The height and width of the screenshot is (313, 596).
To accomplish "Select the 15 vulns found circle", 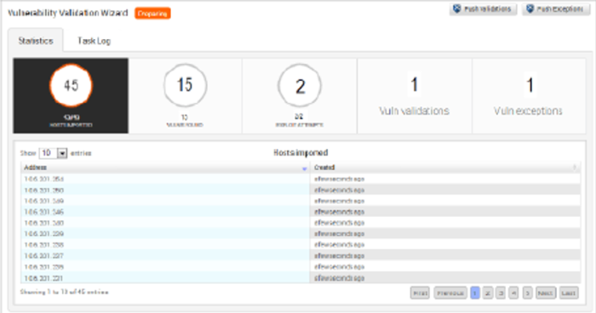I will (x=185, y=85).
